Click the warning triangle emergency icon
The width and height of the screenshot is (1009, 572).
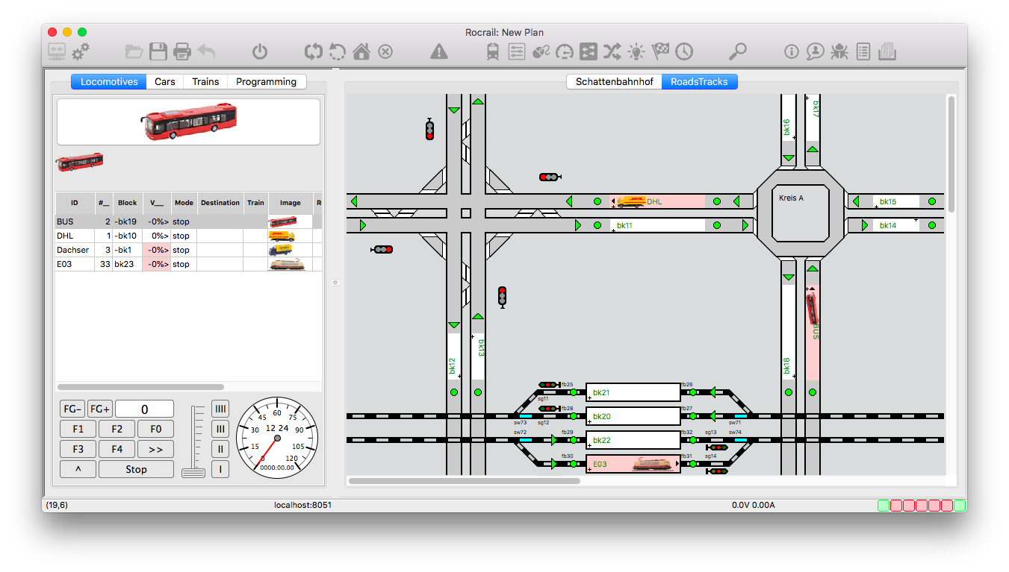(439, 51)
